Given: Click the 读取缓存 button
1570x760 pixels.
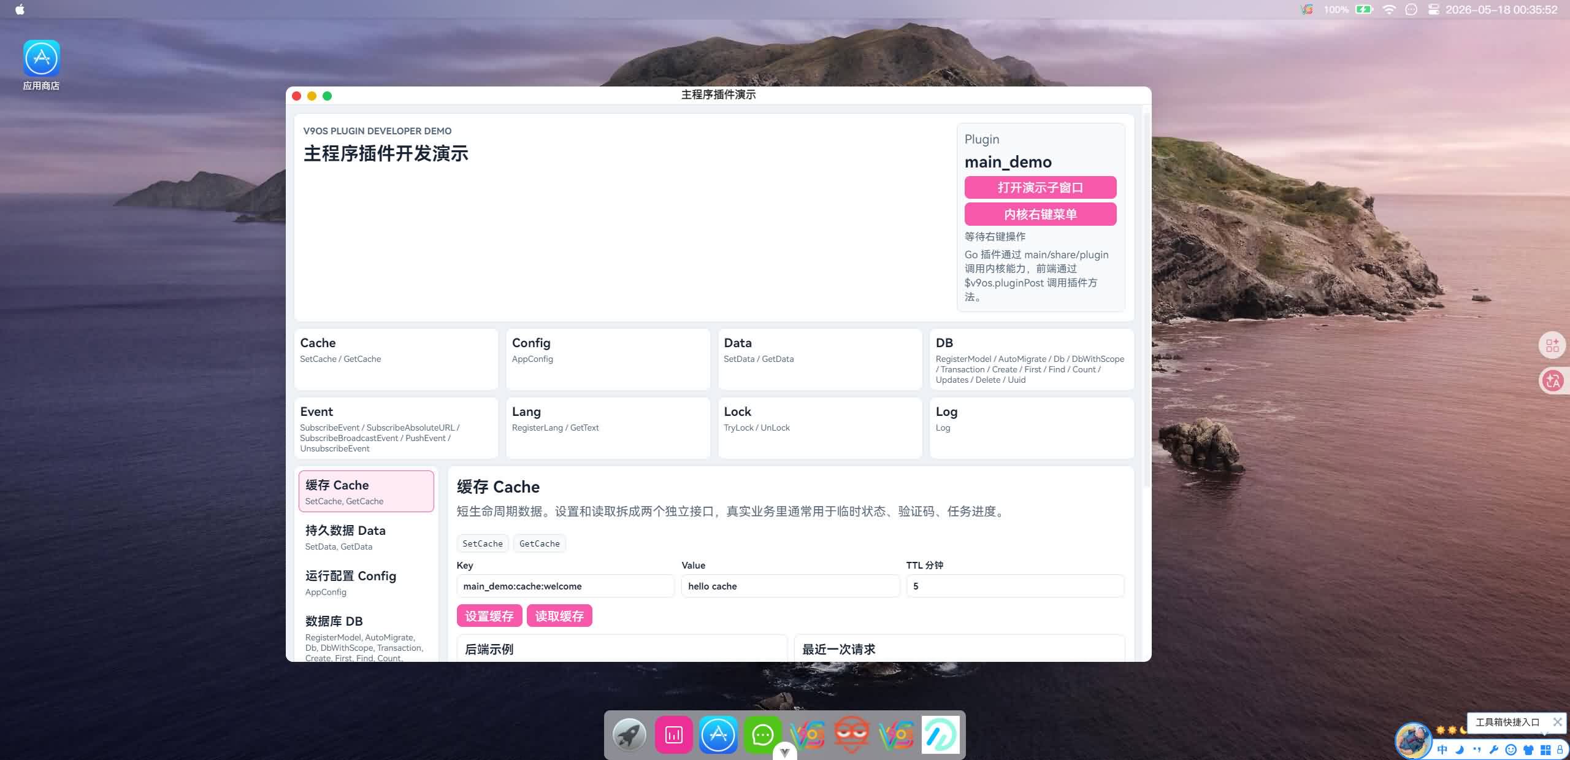Looking at the screenshot, I should pyautogui.click(x=559, y=616).
